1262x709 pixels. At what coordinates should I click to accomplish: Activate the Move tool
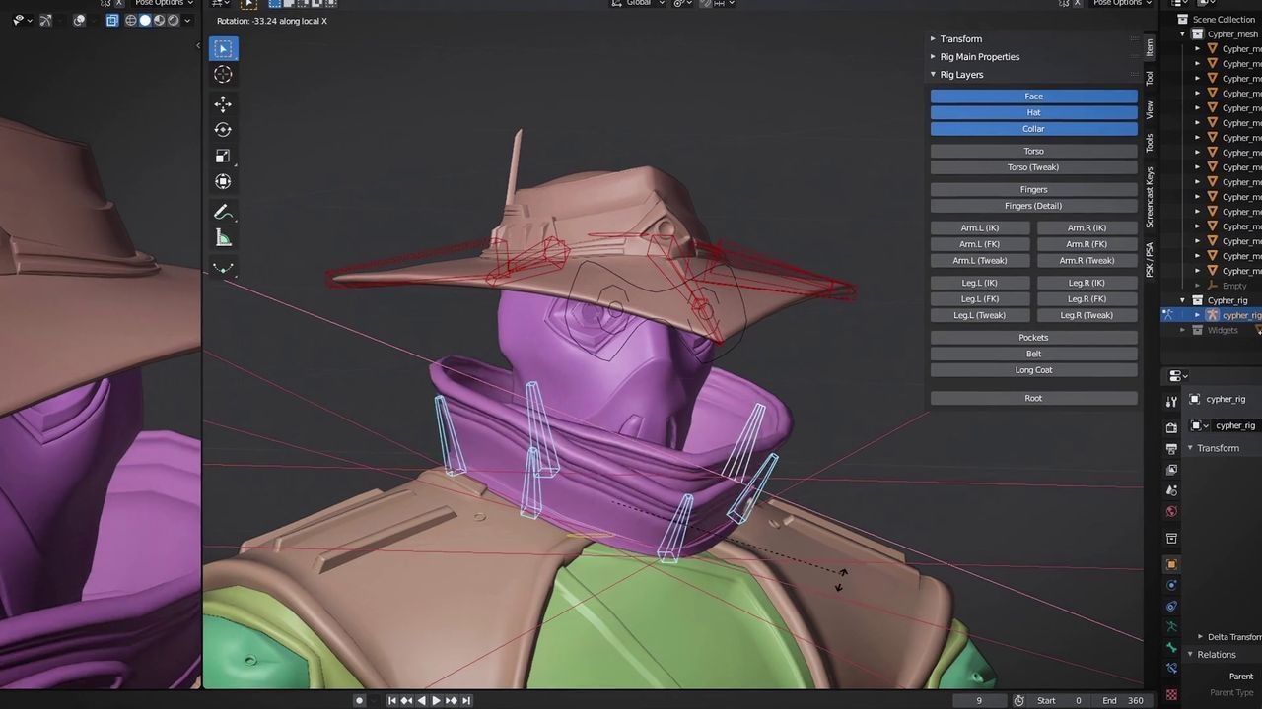[x=223, y=104]
